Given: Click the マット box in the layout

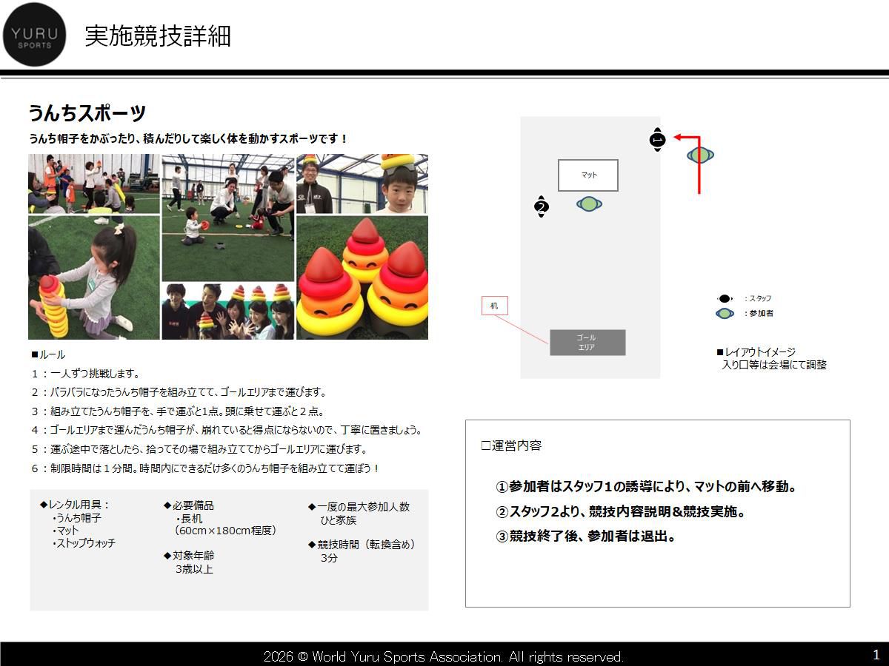Looking at the screenshot, I should pyautogui.click(x=588, y=175).
